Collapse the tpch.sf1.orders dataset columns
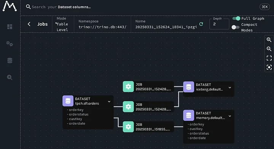 tap(109, 101)
